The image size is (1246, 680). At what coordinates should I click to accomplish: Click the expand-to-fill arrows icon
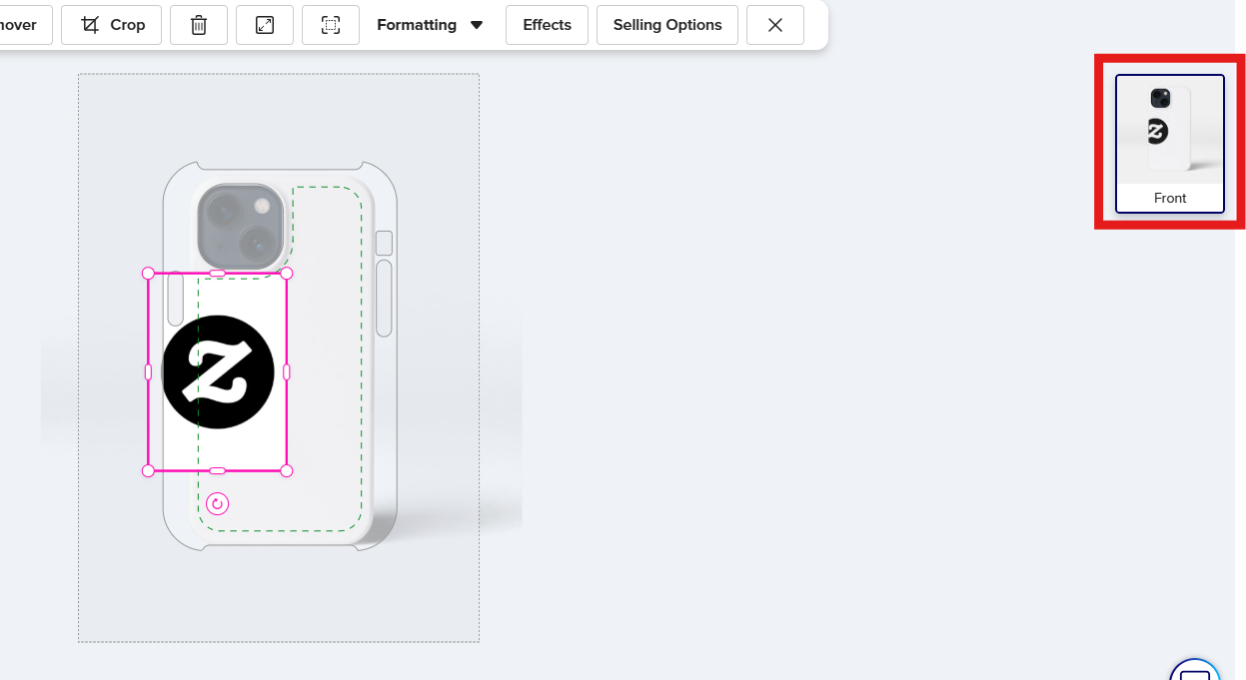(265, 25)
